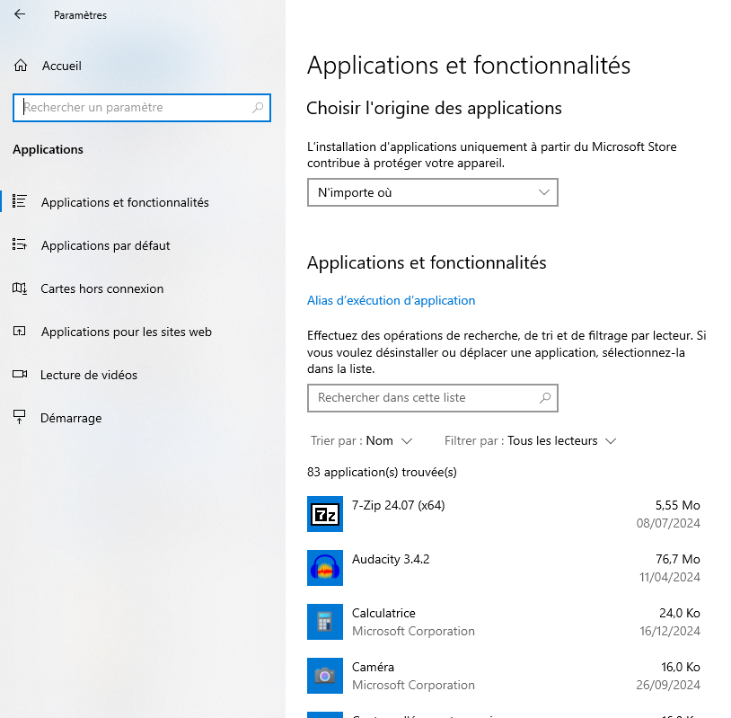The height and width of the screenshot is (718, 731).
Task: Click Microsoft Corporation under Caméra
Action: click(413, 685)
